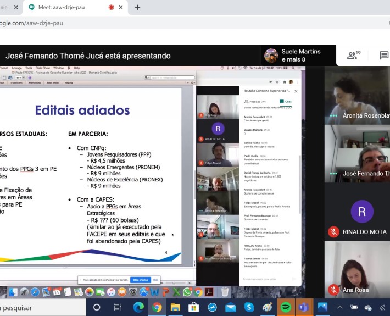Open Window menu in shared PowerPoint
This screenshot has height=316, width=390.
pyautogui.click(x=58, y=68)
